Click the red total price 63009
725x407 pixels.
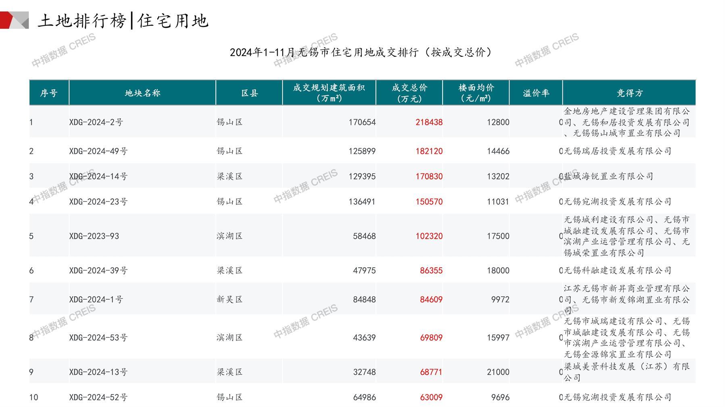[x=431, y=397]
